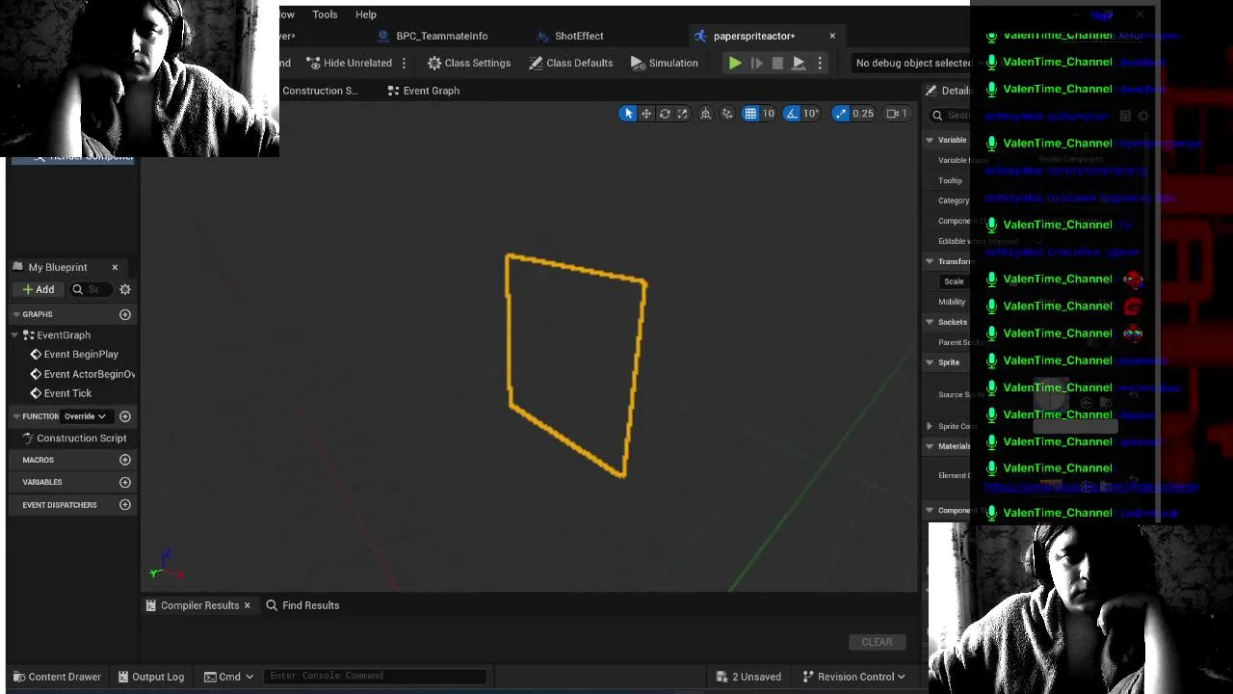Add a new function with plus icon
Viewport: 1233px width, 694px height.
tap(125, 416)
